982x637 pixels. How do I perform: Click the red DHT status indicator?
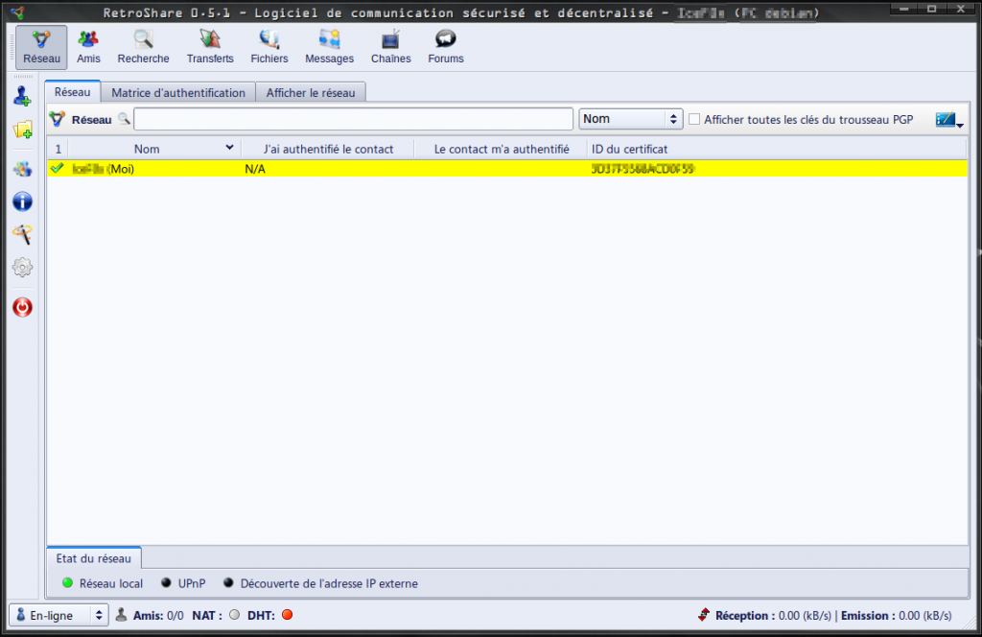click(288, 615)
